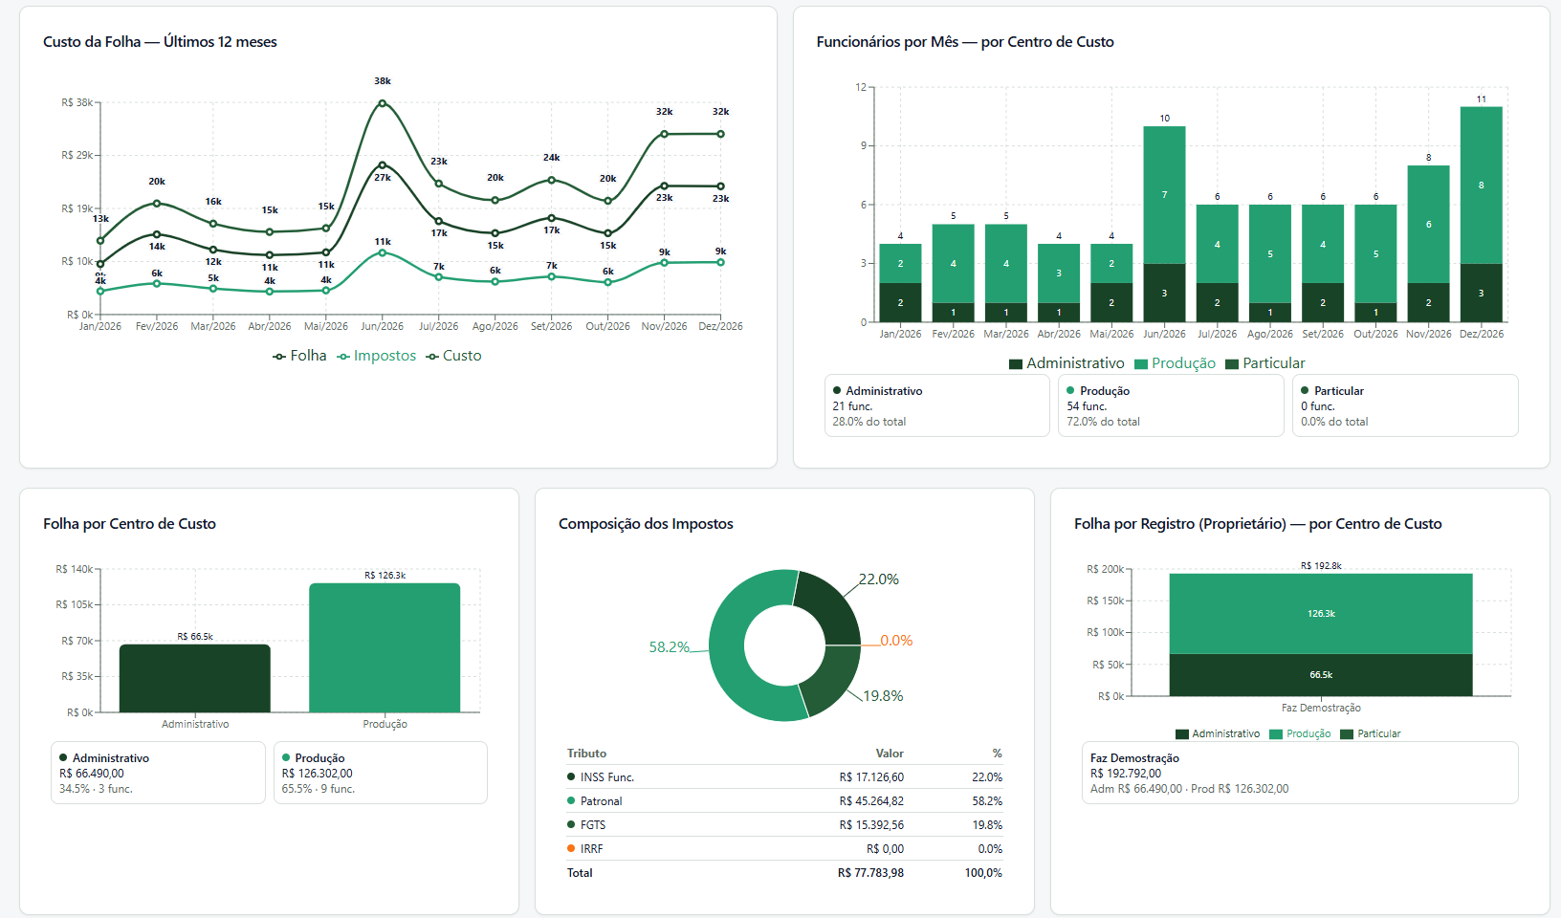Click the 'Folha por Centro de Custo' title
The width and height of the screenshot is (1561, 918).
(x=129, y=524)
